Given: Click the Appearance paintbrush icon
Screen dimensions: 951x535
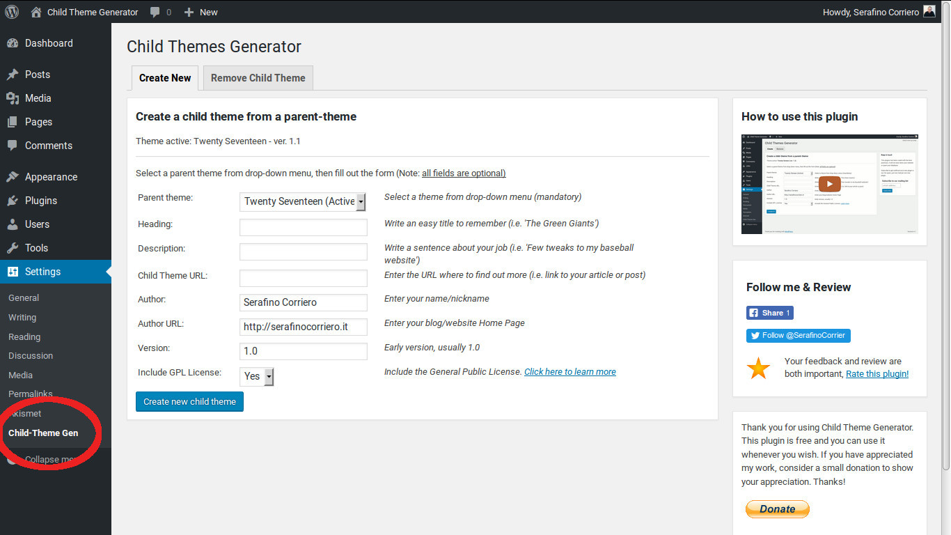Looking at the screenshot, I should [x=13, y=177].
